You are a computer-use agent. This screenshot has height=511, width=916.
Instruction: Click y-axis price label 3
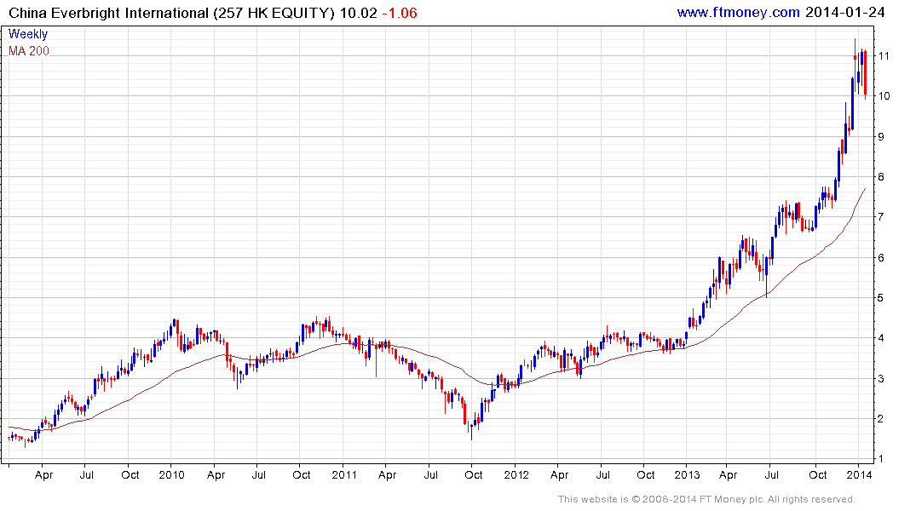[x=882, y=378]
